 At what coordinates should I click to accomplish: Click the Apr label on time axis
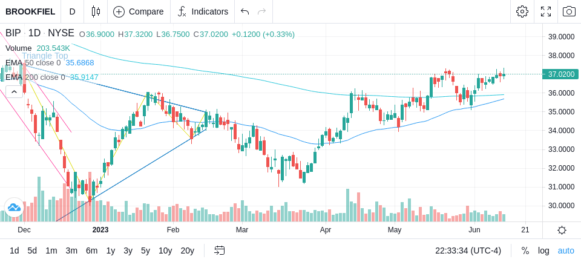click(326, 230)
